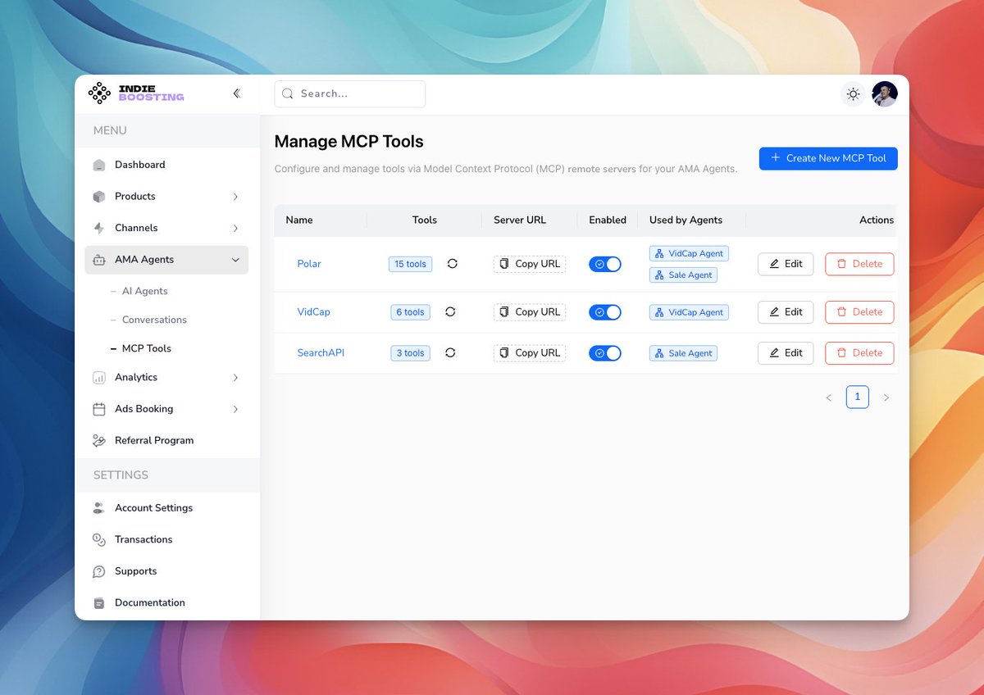Click the VidCap Agent tag in Polar row
This screenshot has height=695, width=984.
click(689, 254)
